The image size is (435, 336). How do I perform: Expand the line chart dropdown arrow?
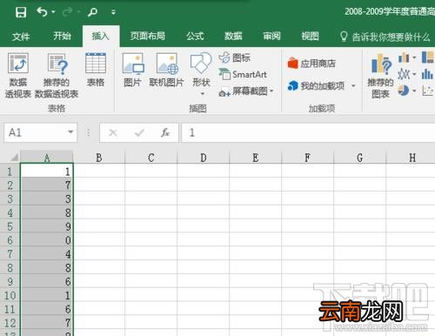click(414, 74)
